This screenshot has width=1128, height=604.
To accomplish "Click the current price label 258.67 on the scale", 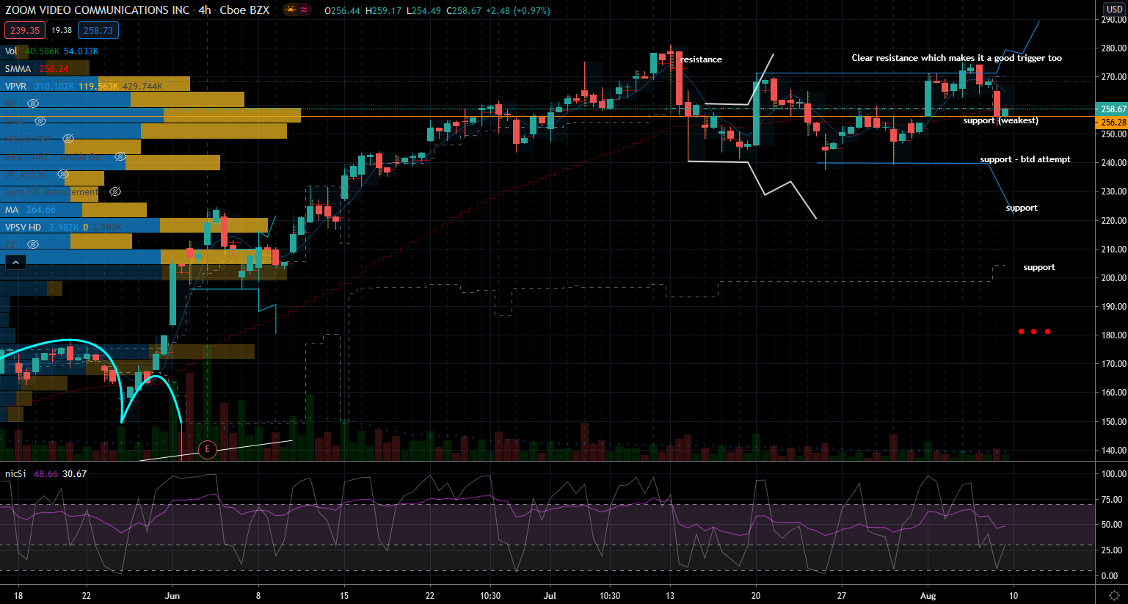I will [1113, 109].
